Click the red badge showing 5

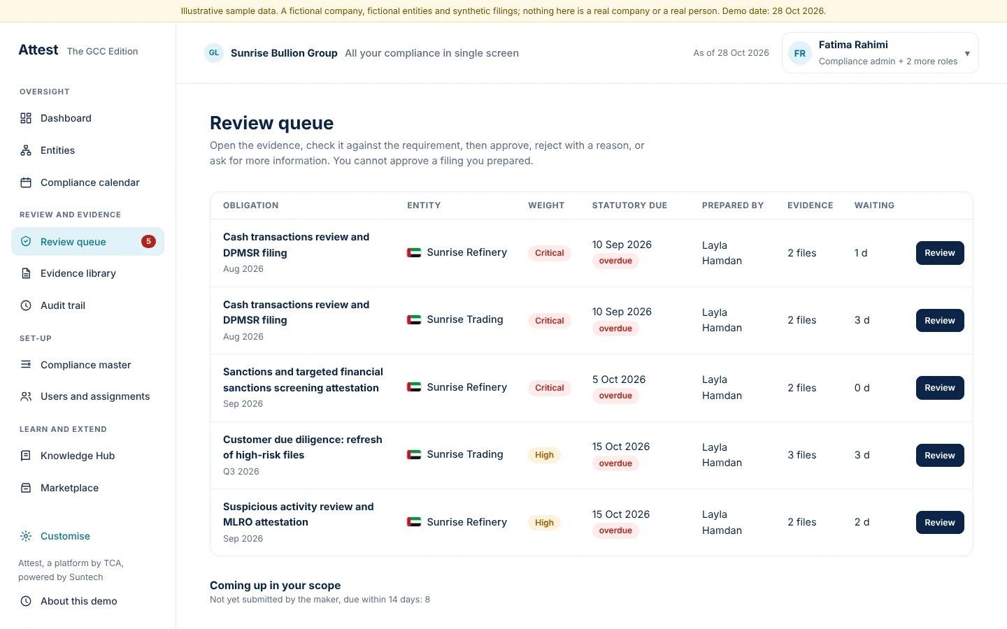click(148, 241)
